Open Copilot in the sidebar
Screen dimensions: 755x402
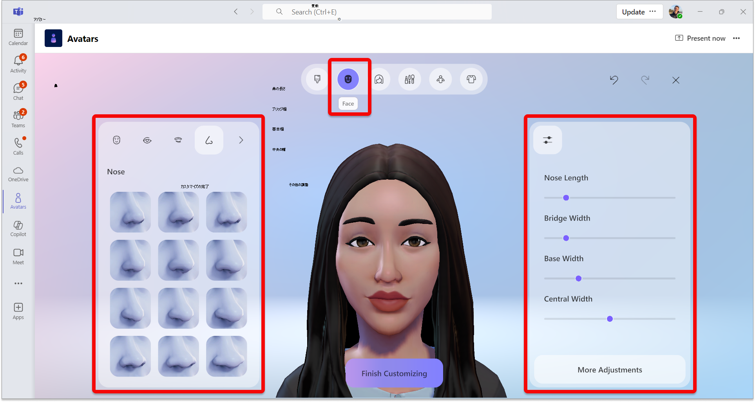coord(18,229)
